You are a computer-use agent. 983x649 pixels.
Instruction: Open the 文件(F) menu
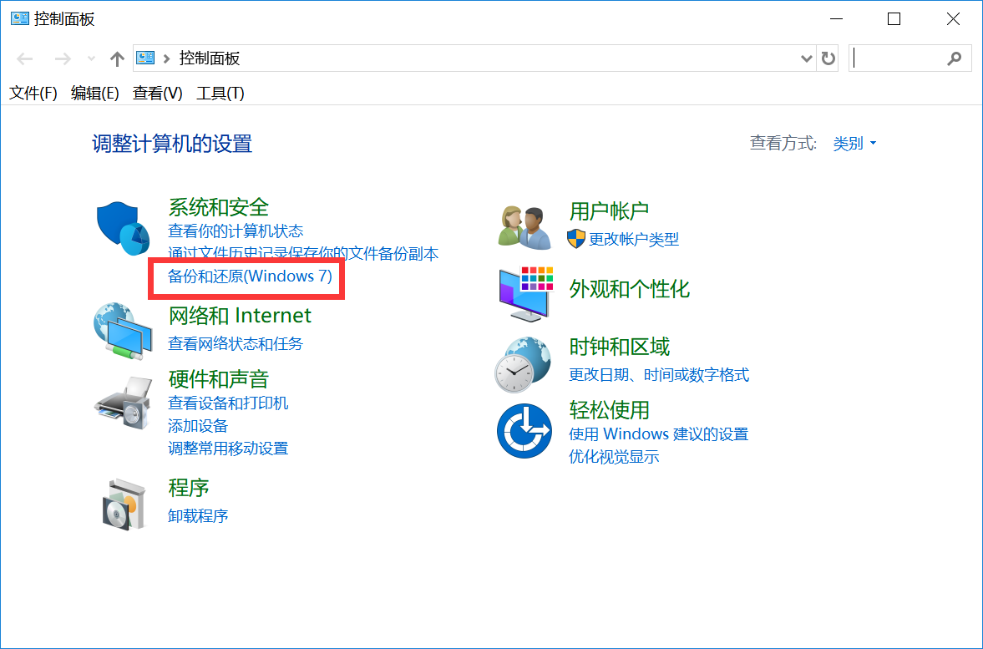pos(33,94)
